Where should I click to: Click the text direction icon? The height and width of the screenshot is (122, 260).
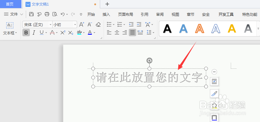coord(148,24)
